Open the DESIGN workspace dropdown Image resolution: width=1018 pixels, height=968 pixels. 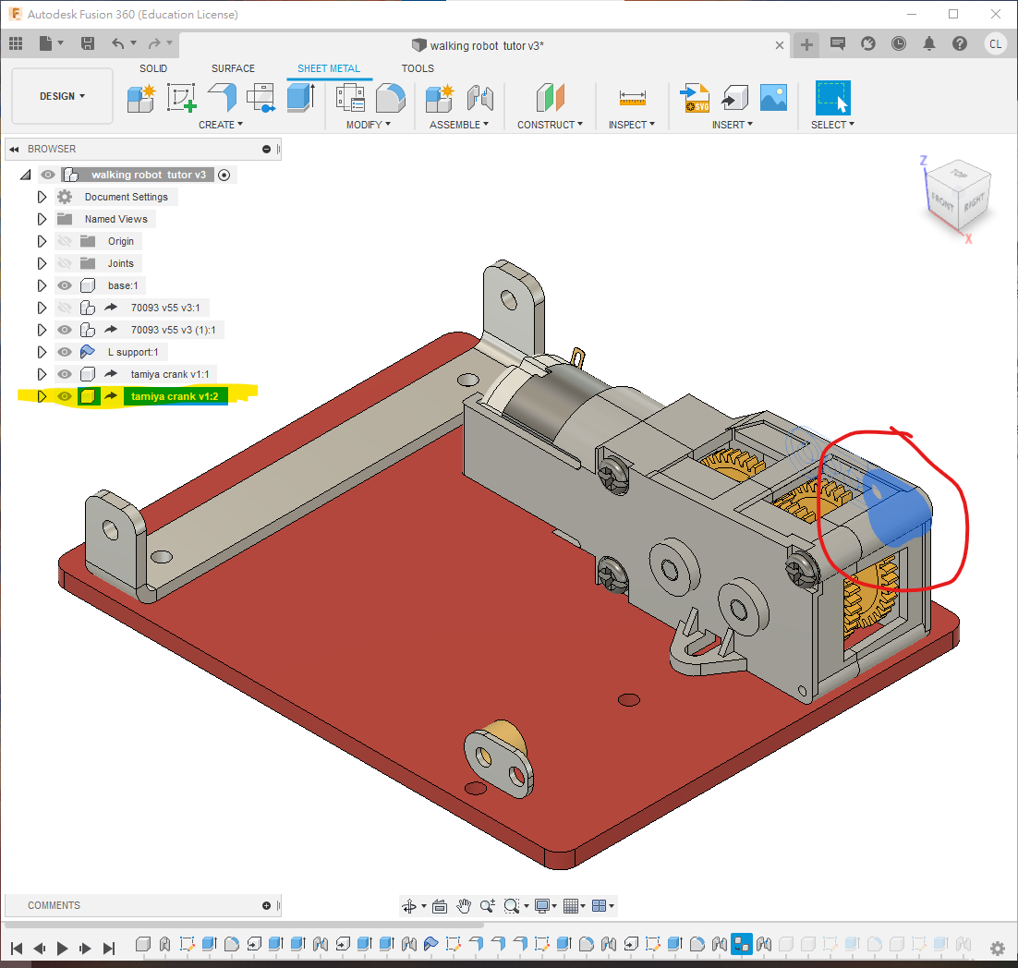click(x=62, y=96)
